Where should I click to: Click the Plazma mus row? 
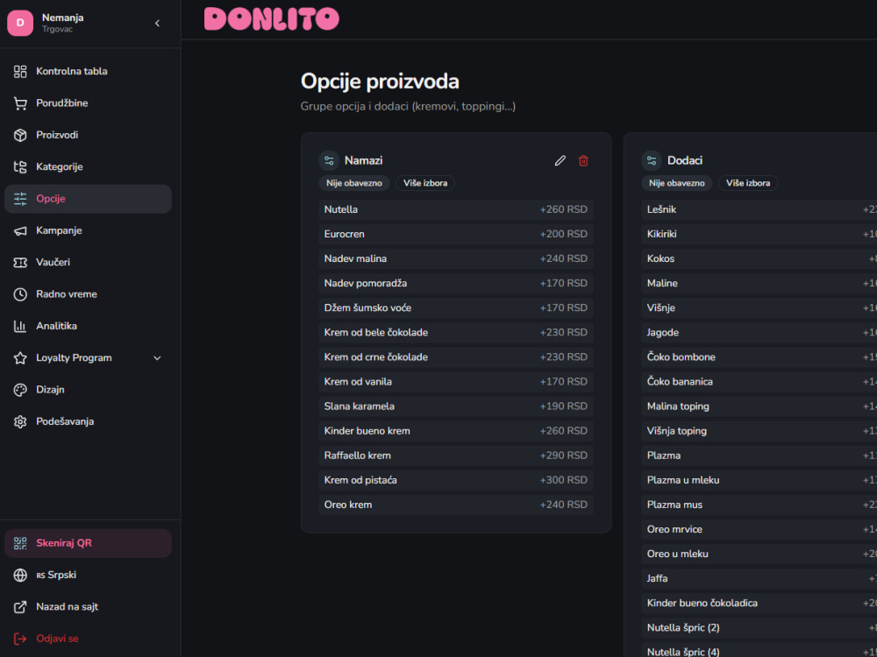(x=759, y=505)
